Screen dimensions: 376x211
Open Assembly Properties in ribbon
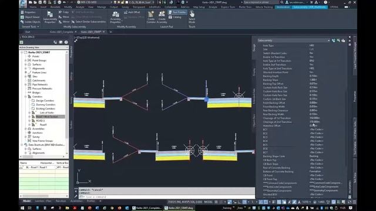click(115, 17)
